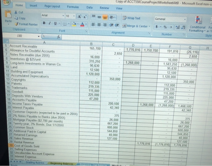Image resolution: width=212 pixels, height=166 pixels.
Task: Select Middle Align icon
Action: coord(99,17)
